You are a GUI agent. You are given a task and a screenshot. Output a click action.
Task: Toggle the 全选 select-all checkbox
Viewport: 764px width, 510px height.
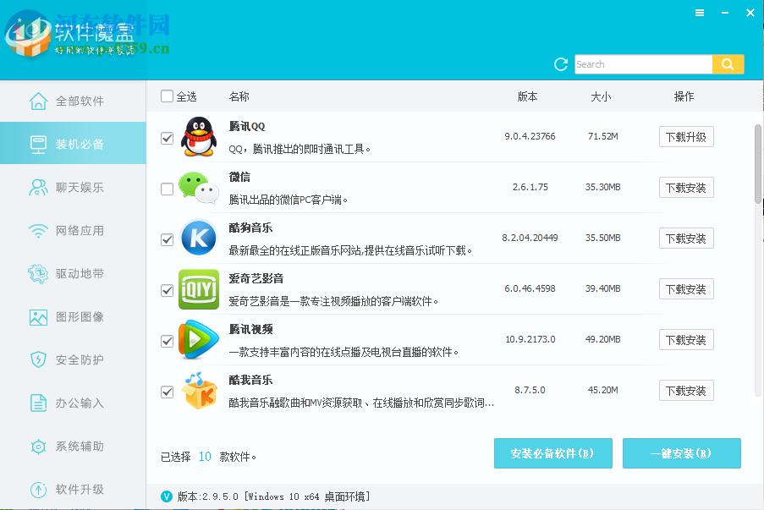tap(167, 96)
